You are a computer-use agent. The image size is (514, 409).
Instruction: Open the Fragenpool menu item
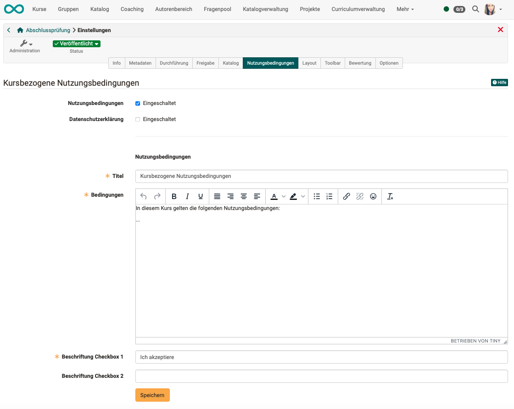coord(217,9)
